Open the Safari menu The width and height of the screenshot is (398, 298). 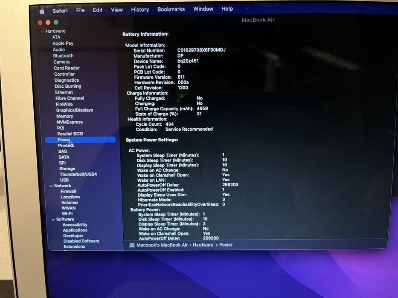pos(60,11)
